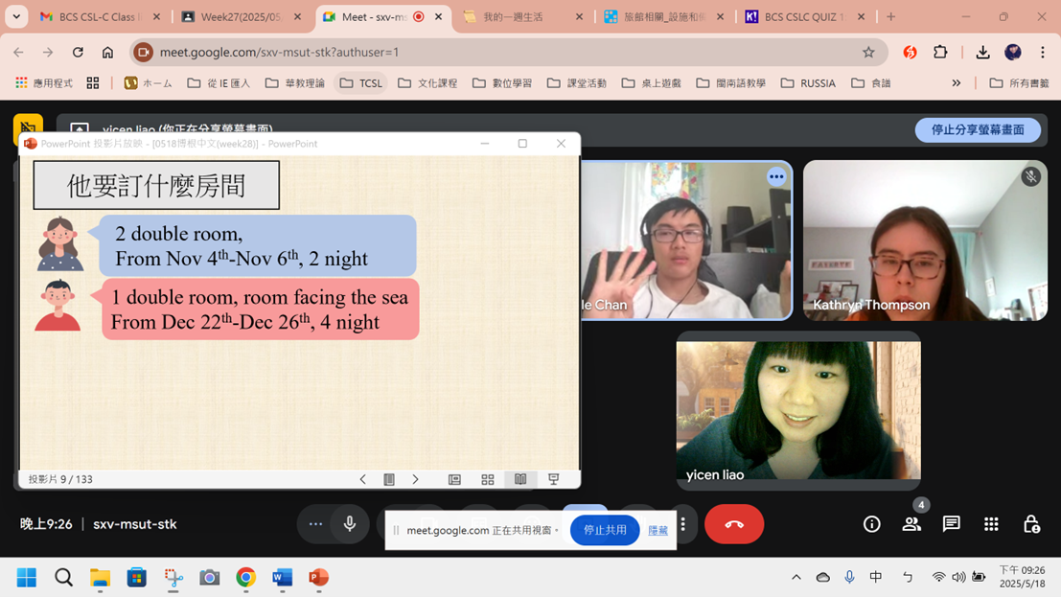Image resolution: width=1061 pixels, height=597 pixels.
Task: Show the participants people panel
Action: pos(911,524)
